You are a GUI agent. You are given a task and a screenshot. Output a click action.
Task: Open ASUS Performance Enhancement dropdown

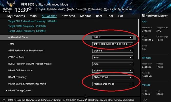click(113, 51)
